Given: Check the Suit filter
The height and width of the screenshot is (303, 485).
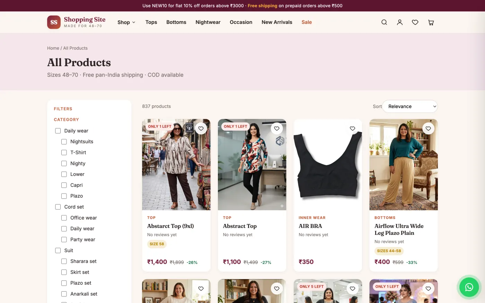Looking at the screenshot, I should point(58,250).
